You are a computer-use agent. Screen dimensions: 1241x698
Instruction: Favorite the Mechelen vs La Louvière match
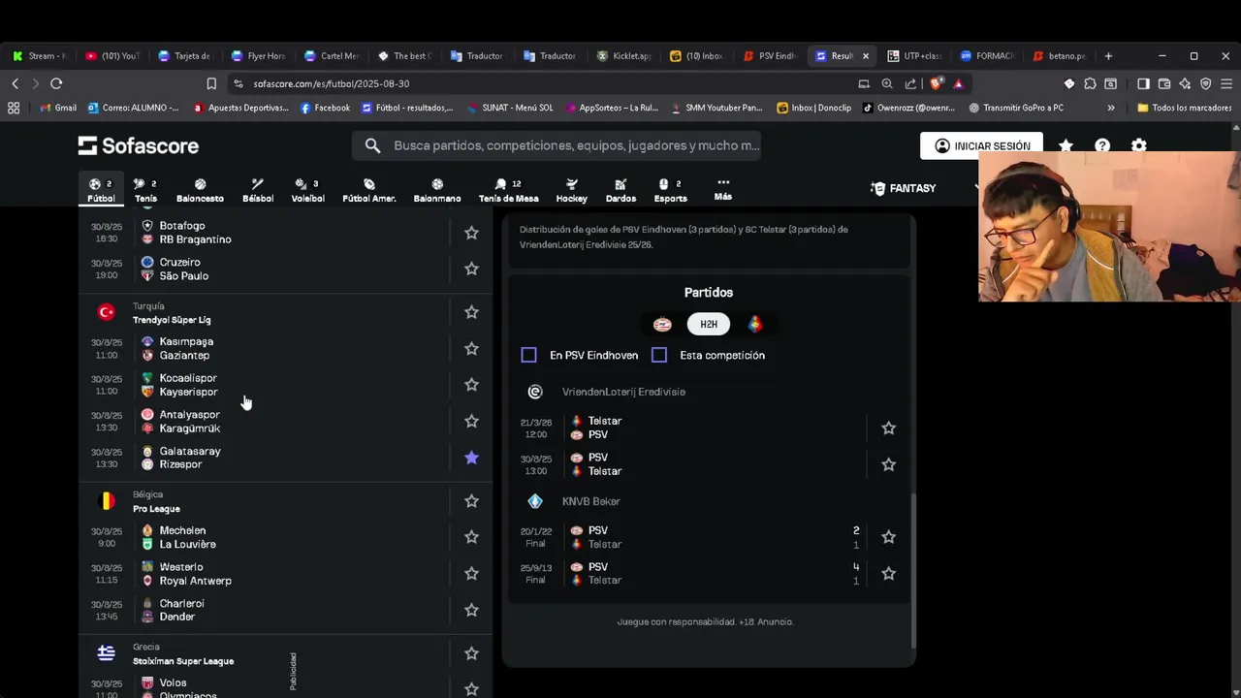(471, 537)
